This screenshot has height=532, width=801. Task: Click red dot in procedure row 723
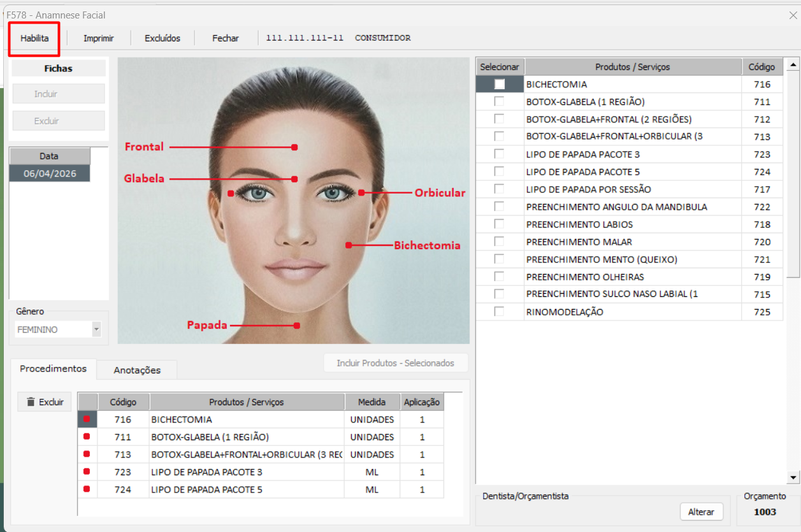point(87,471)
